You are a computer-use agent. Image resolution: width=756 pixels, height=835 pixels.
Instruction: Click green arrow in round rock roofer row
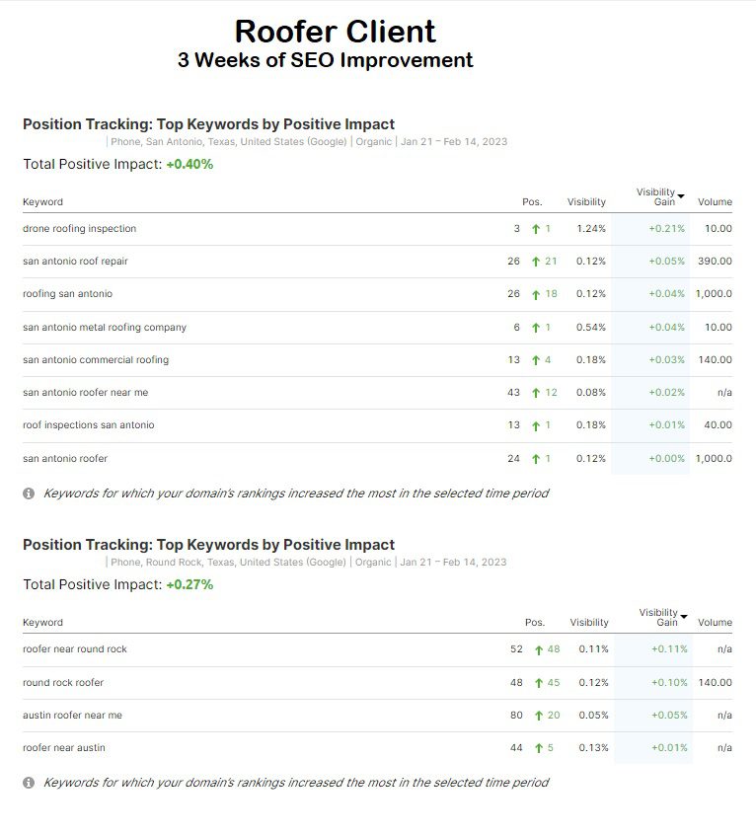539,683
